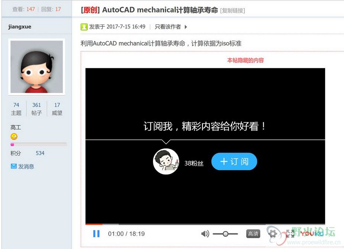
Task: Click the 本帖隐藏的内容 heading
Action: 246,60
